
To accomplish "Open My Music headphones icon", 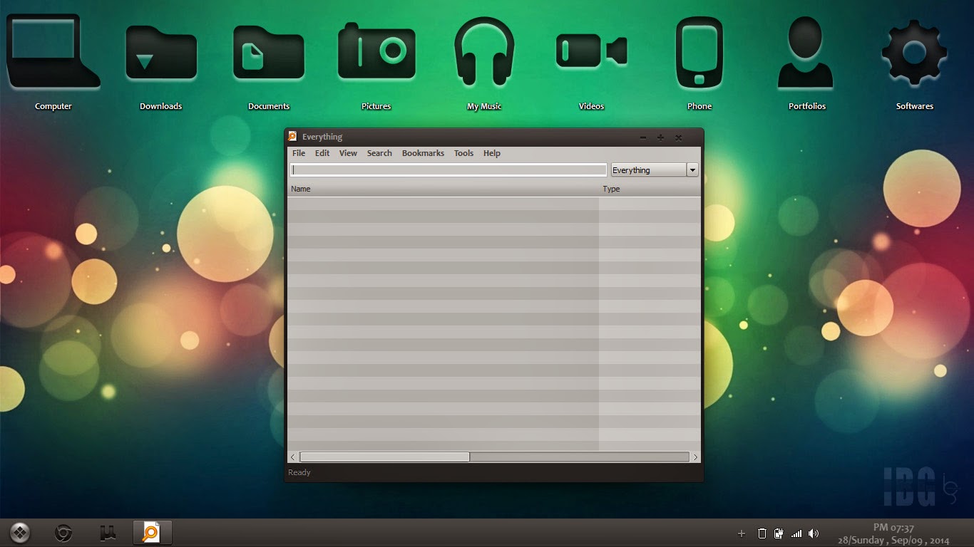I will [483, 50].
